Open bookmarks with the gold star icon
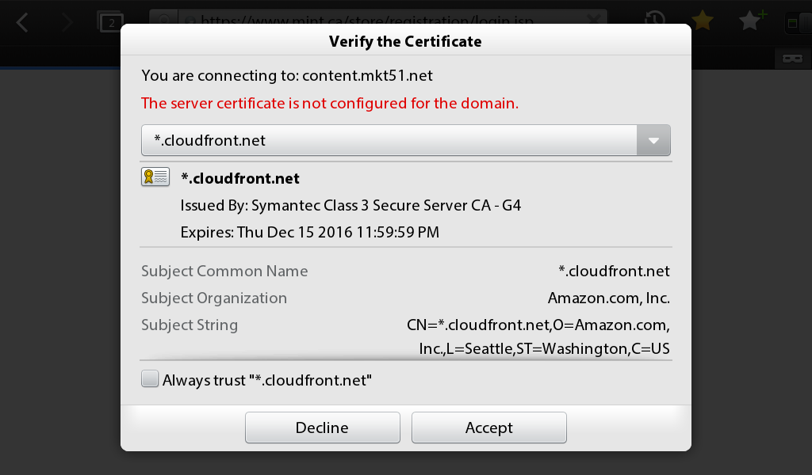Screen dimensions: 812x475 coord(703,21)
